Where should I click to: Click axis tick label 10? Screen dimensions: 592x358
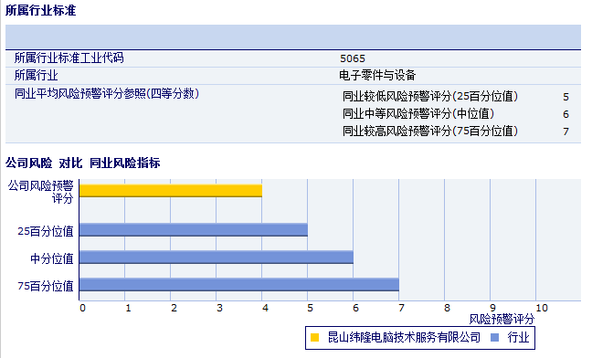[542, 308]
